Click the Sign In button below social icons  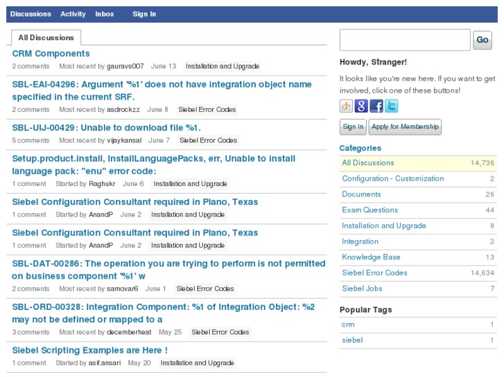click(x=353, y=127)
